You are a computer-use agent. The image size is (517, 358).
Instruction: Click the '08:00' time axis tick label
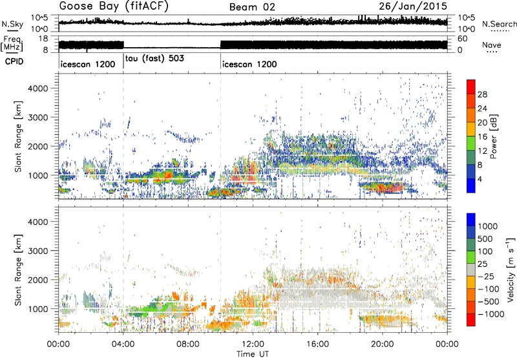click(x=188, y=344)
